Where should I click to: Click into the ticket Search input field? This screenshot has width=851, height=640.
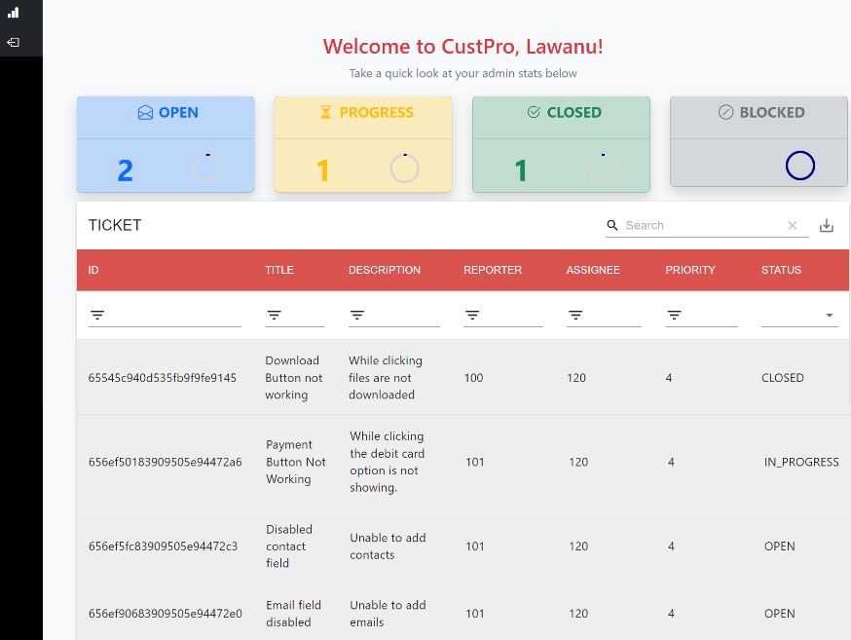[703, 225]
